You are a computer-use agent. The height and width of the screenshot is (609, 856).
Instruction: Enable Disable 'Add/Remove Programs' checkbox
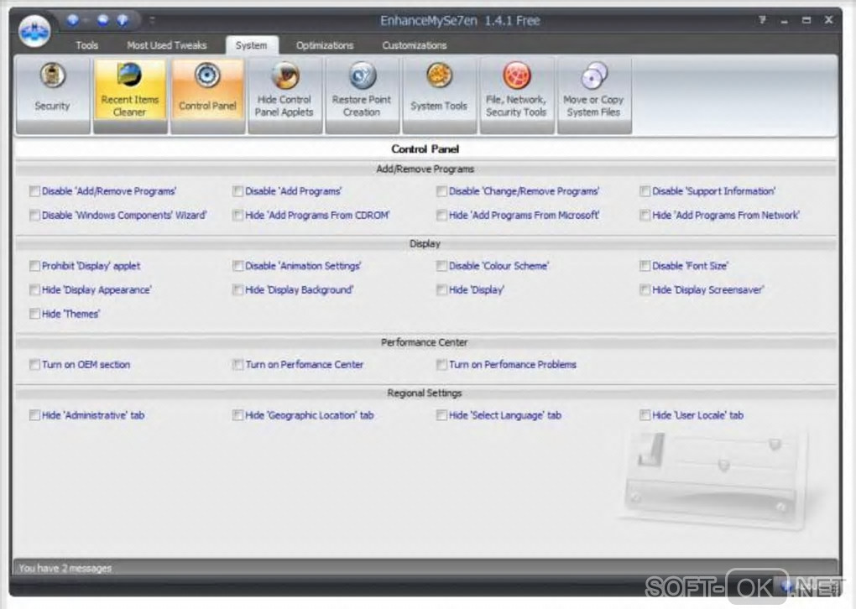pos(34,191)
